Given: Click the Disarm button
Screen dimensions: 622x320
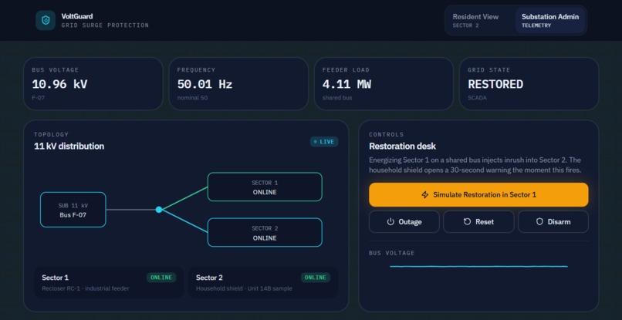Looking at the screenshot, I should (553, 221).
